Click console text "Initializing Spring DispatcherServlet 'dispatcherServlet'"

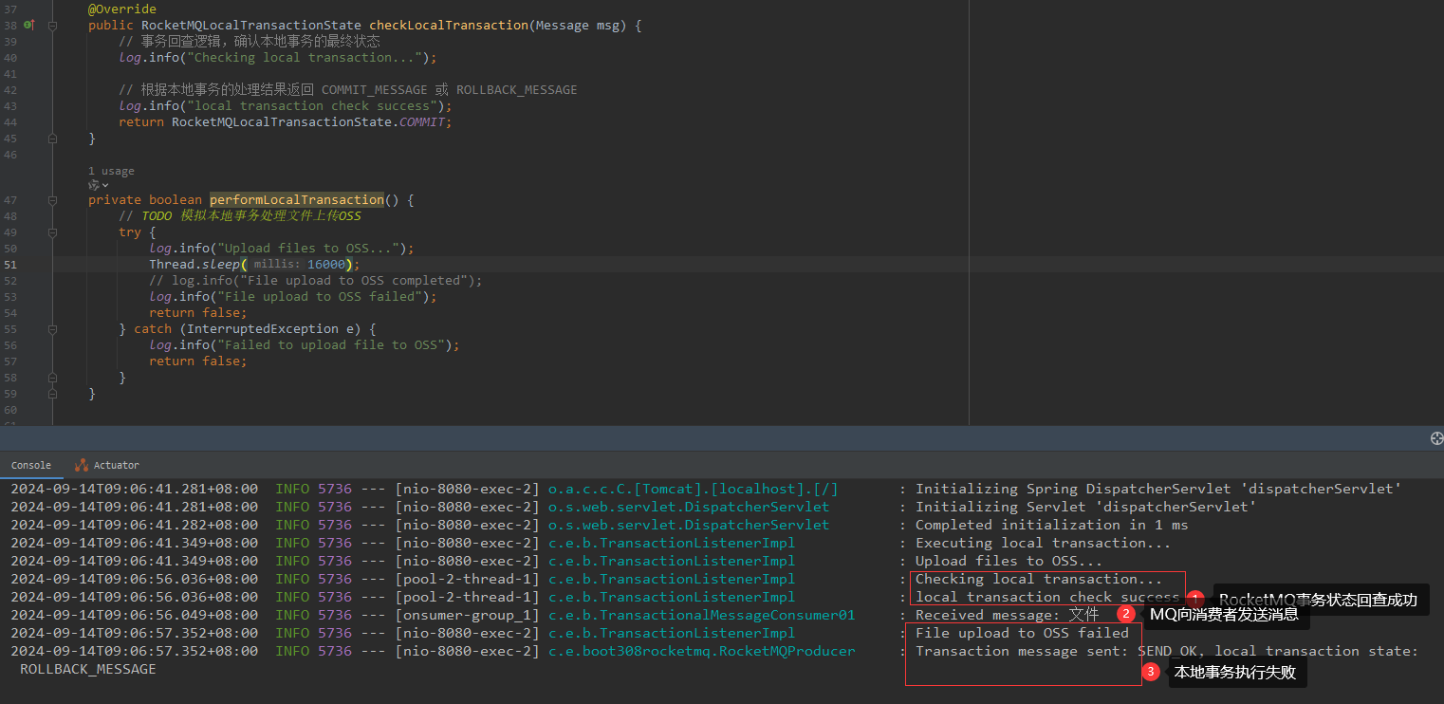tap(1158, 490)
